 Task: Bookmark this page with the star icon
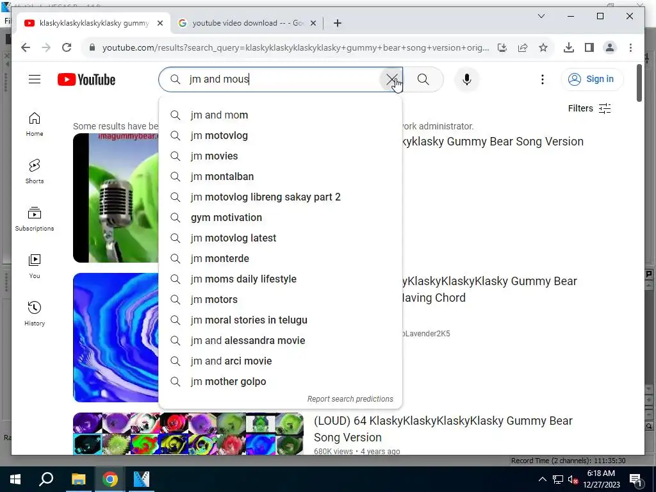point(543,47)
